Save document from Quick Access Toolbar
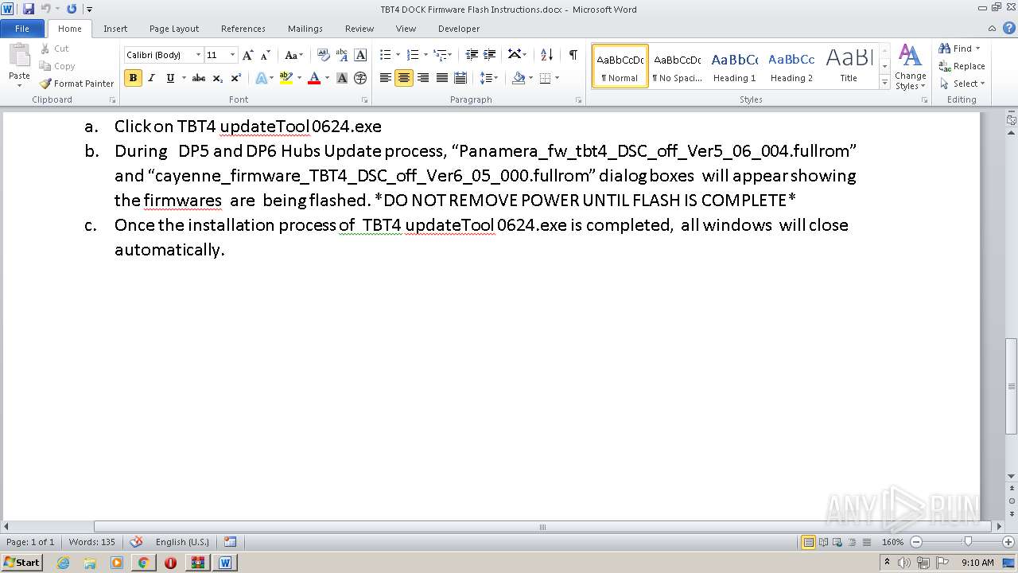The image size is (1018, 573). coord(29,9)
